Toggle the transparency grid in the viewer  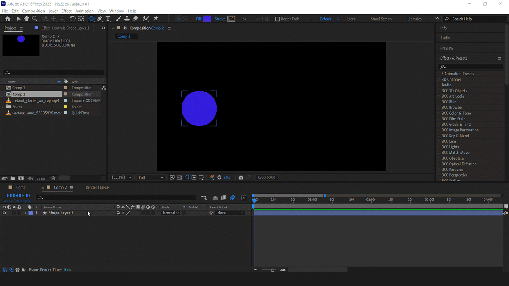[179, 178]
